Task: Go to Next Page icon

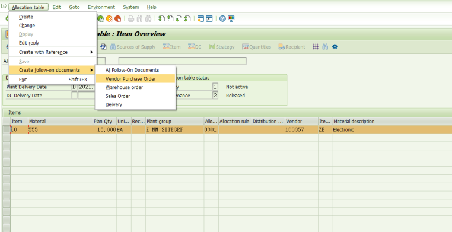Action: pos(179,19)
